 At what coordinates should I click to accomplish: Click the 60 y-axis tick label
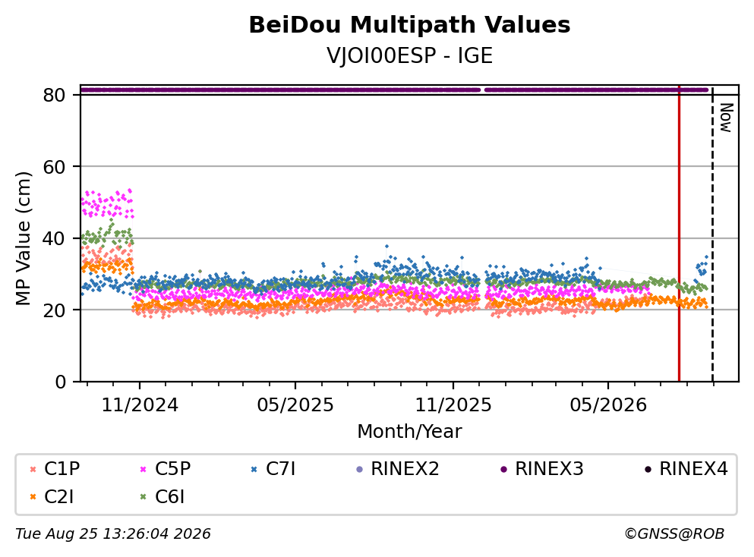click(x=55, y=167)
